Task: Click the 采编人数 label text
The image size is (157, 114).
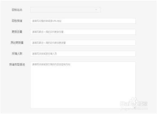Action: coord(17,53)
